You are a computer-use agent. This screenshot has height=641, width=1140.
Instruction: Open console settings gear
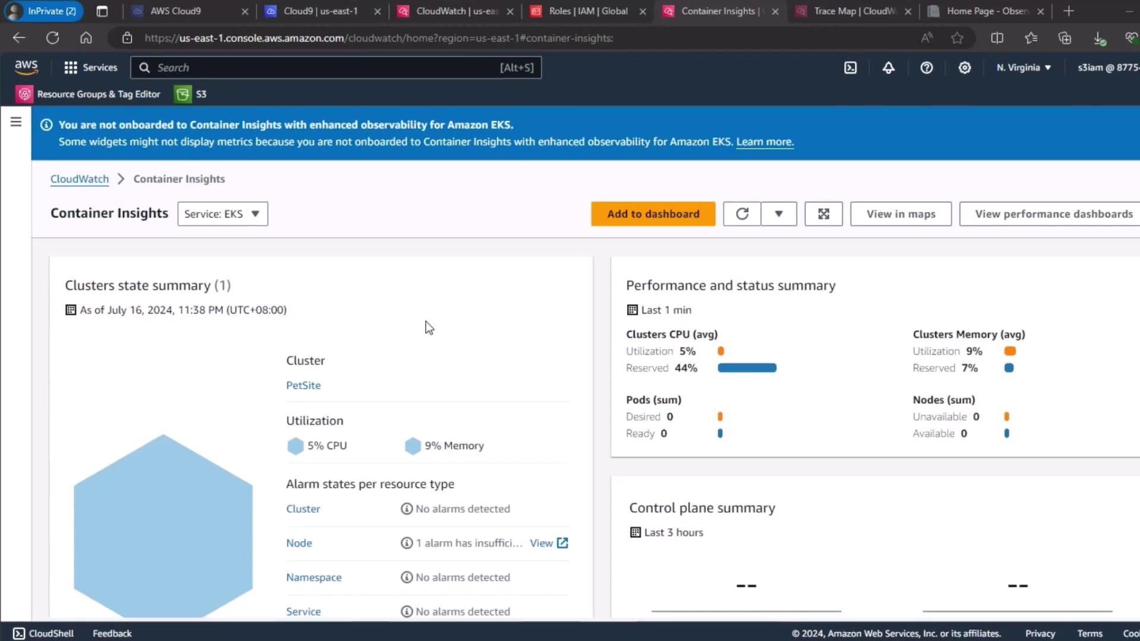pos(964,68)
